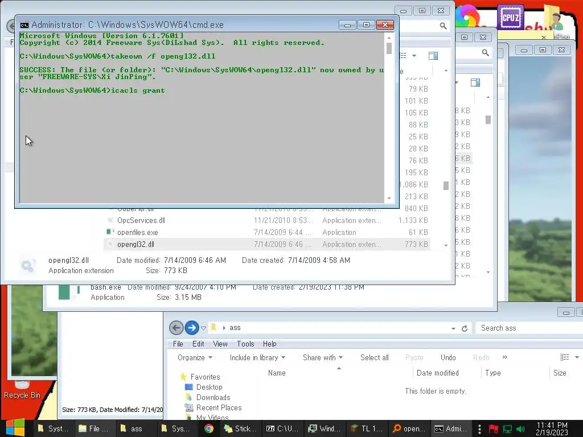Open view options dropdown arrow in ass window
The height and width of the screenshot is (437, 583).
coord(577,357)
